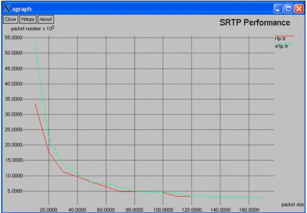
Task: Click the 25.0000 y-axis value
Action: (x=14, y=130)
